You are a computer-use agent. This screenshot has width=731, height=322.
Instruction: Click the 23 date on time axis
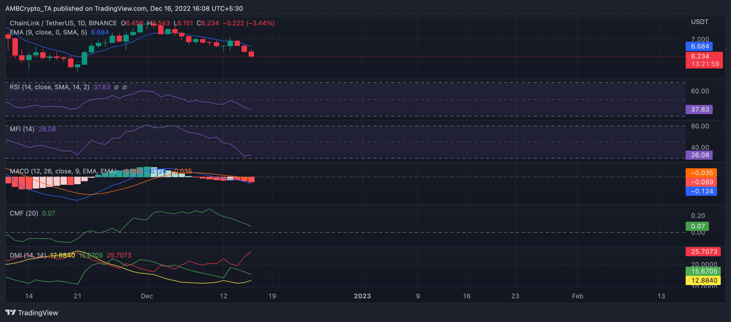[515, 296]
